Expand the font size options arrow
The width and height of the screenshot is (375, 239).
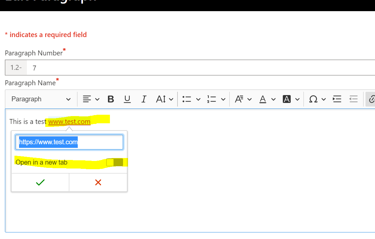coord(171,99)
